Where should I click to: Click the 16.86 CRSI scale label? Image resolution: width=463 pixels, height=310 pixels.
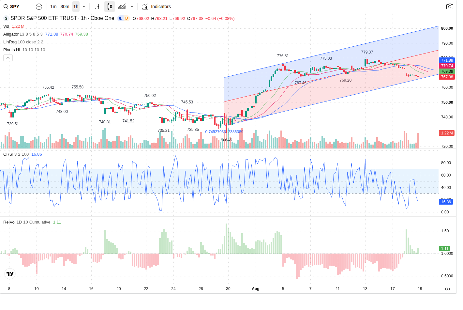click(446, 202)
